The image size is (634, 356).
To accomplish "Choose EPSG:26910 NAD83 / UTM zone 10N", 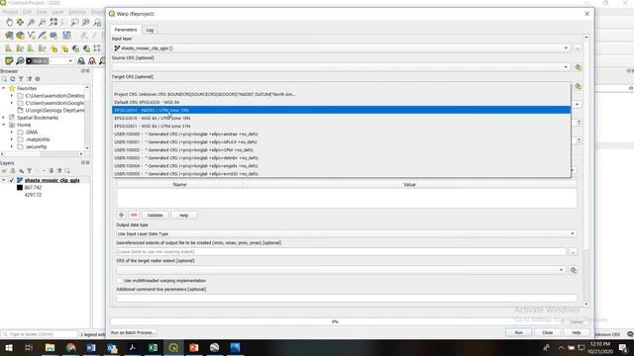I will 341,110.
